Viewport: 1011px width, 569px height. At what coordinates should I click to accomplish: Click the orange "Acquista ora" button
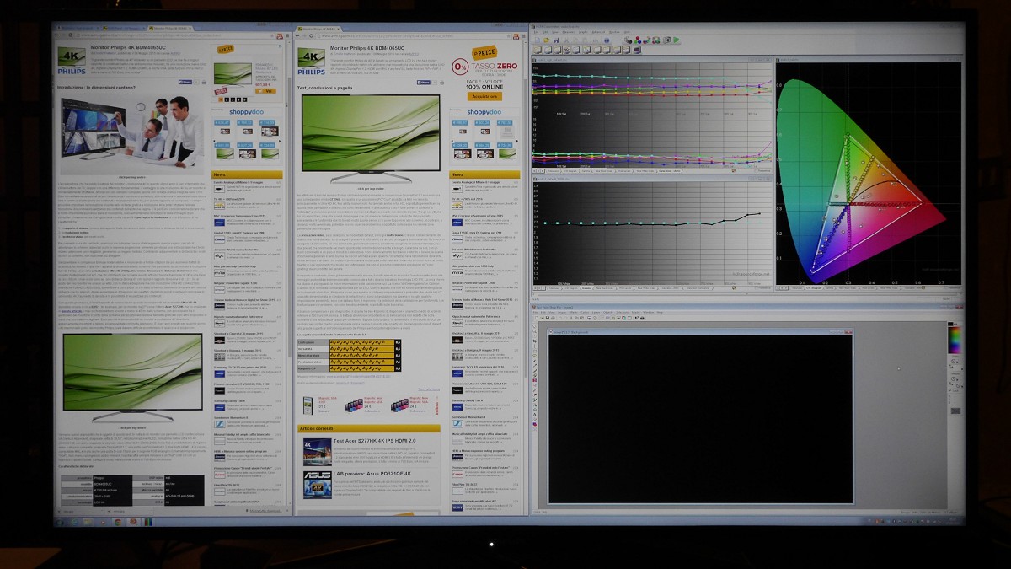point(484,96)
